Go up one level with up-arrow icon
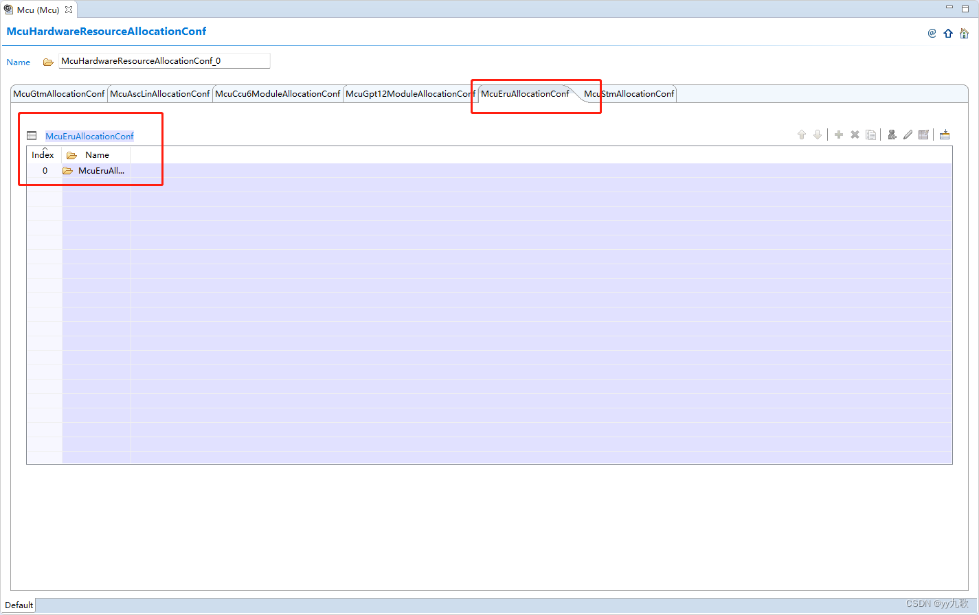 pyautogui.click(x=948, y=33)
